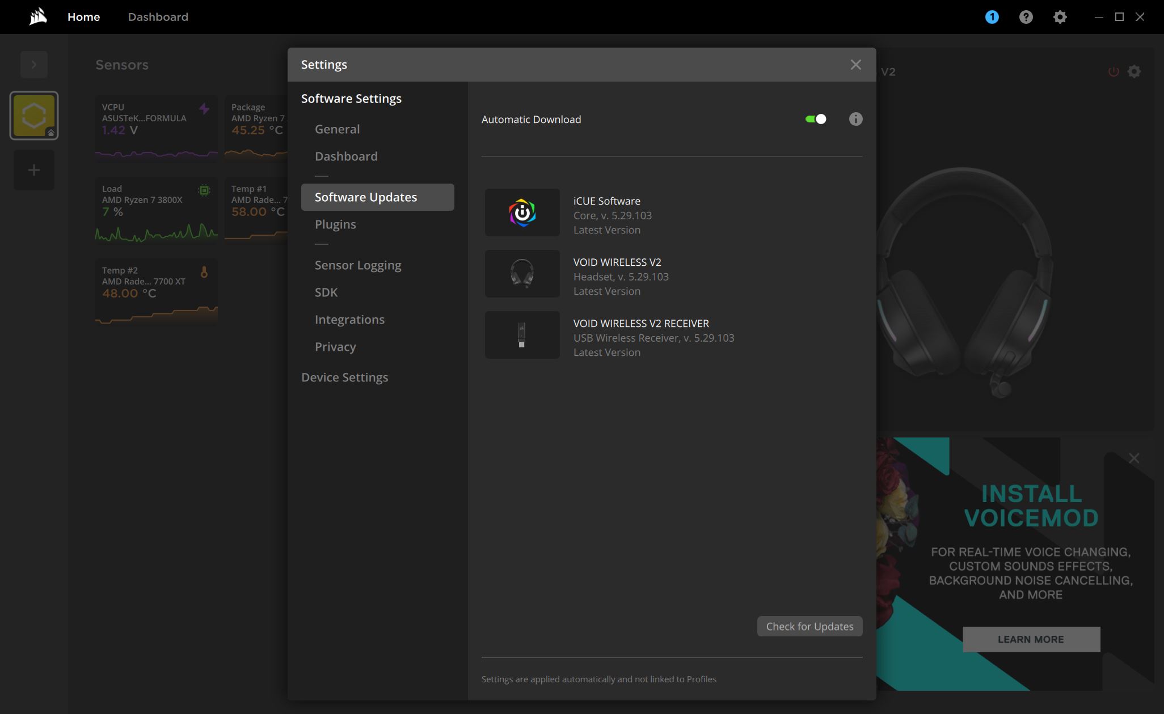1164x714 pixels.
Task: Switch to the Dashboard tab in top bar
Action: point(158,17)
